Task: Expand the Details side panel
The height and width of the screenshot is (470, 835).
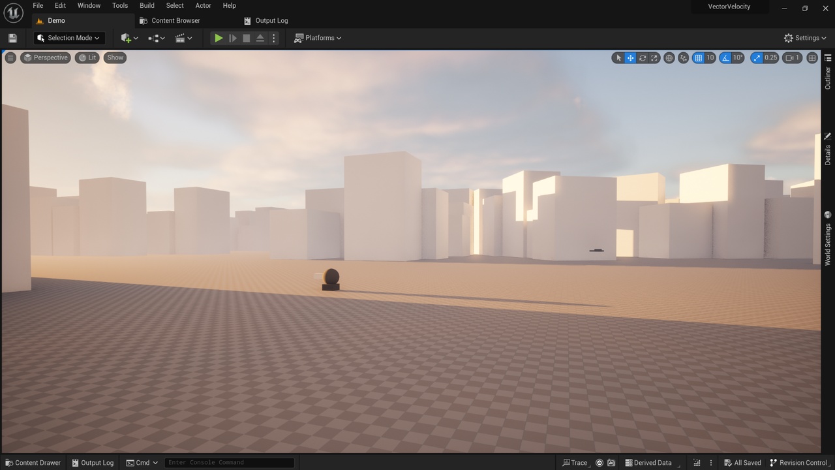Action: 828,149
